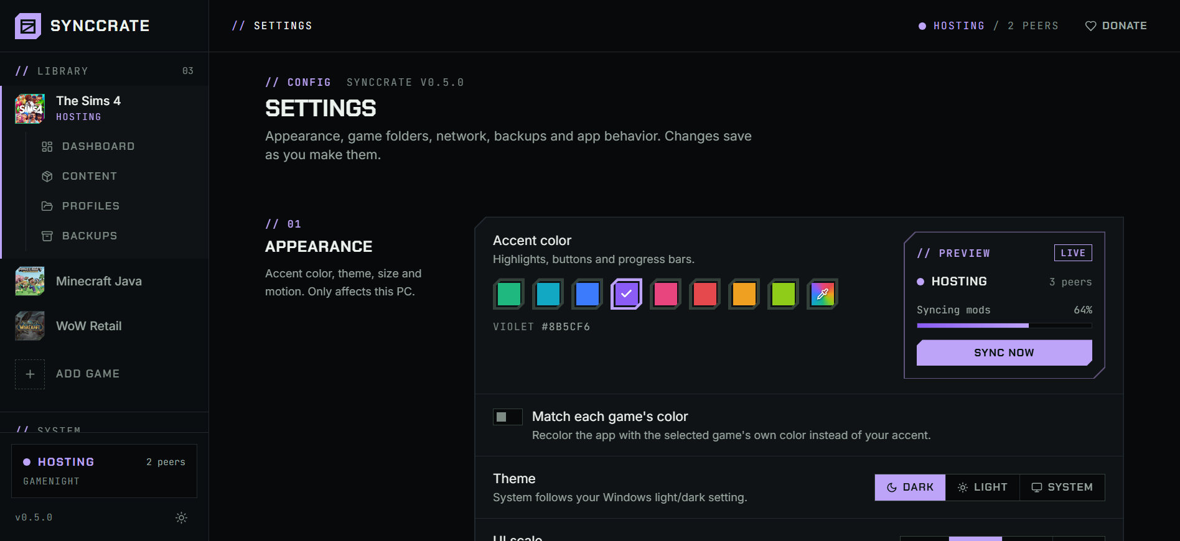Choose the cyan accent color swatch
The image size is (1180, 541).
point(548,294)
